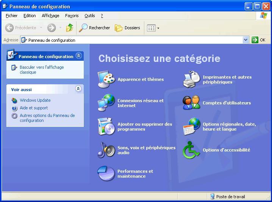Open the Affichage menu
272x202 pixels.
pyautogui.click(x=50, y=16)
